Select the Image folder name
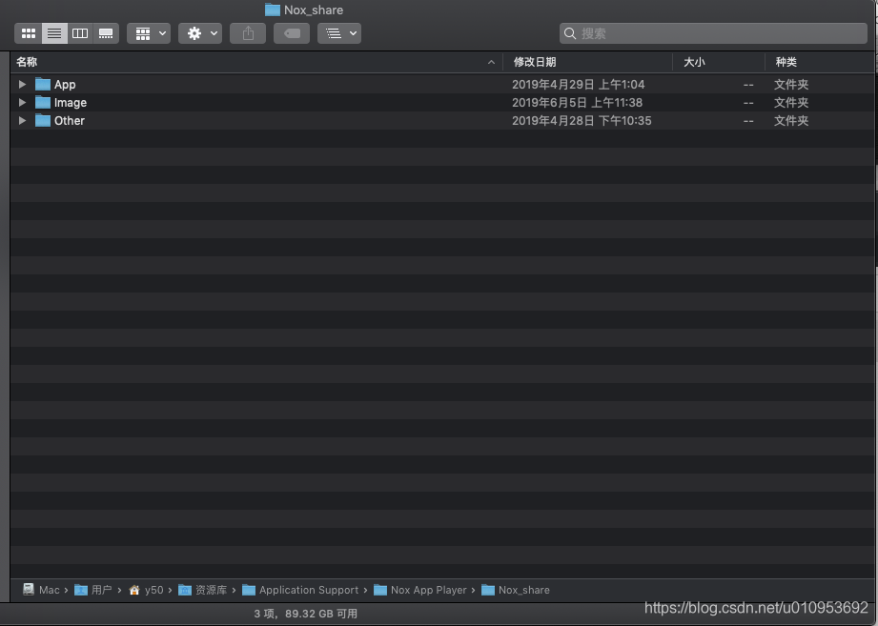The height and width of the screenshot is (626, 878). (x=71, y=103)
